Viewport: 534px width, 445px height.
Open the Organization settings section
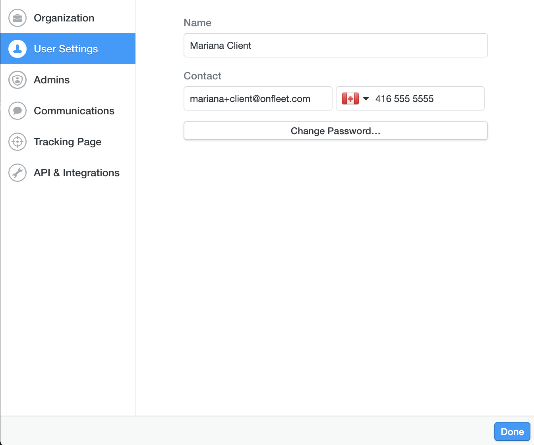pos(68,18)
